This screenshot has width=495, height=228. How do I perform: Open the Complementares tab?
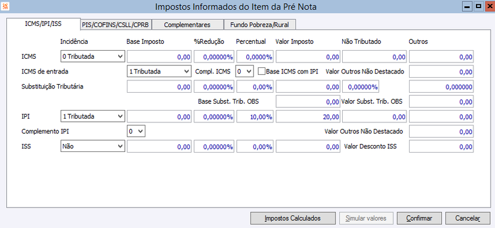[x=187, y=25]
